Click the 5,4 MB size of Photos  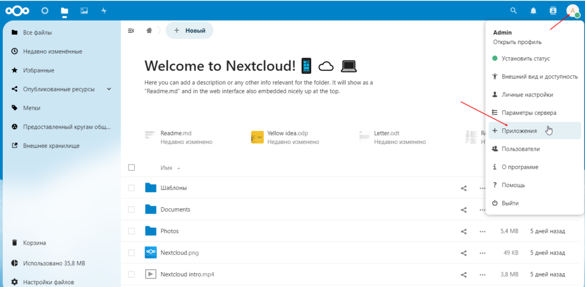(x=509, y=231)
